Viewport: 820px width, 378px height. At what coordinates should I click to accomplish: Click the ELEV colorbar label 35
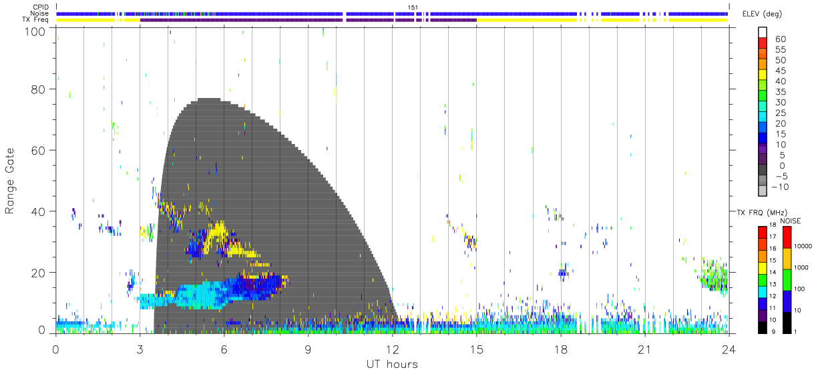coord(780,92)
